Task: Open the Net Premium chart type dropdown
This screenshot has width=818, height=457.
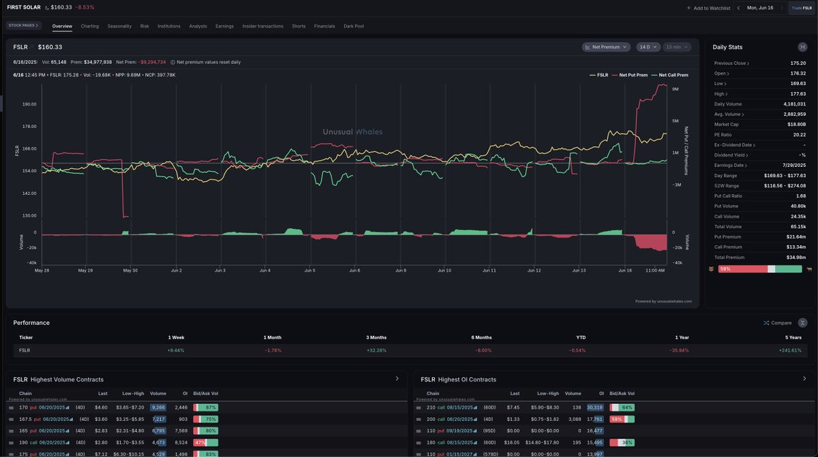Action: 607,47
